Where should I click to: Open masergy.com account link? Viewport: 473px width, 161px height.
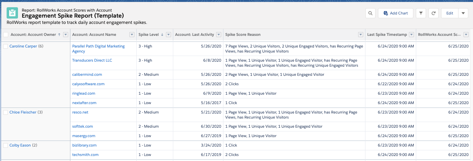pyautogui.click(x=84, y=136)
